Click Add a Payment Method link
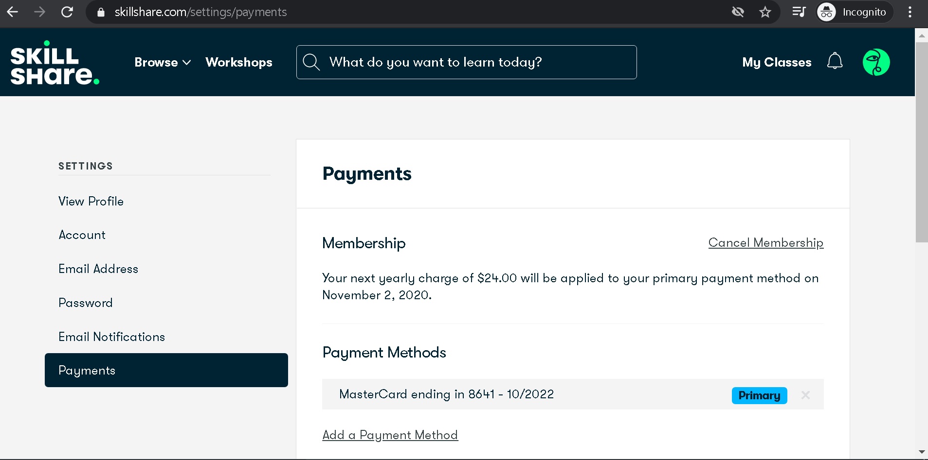Image resolution: width=928 pixels, height=460 pixels. pyautogui.click(x=390, y=435)
